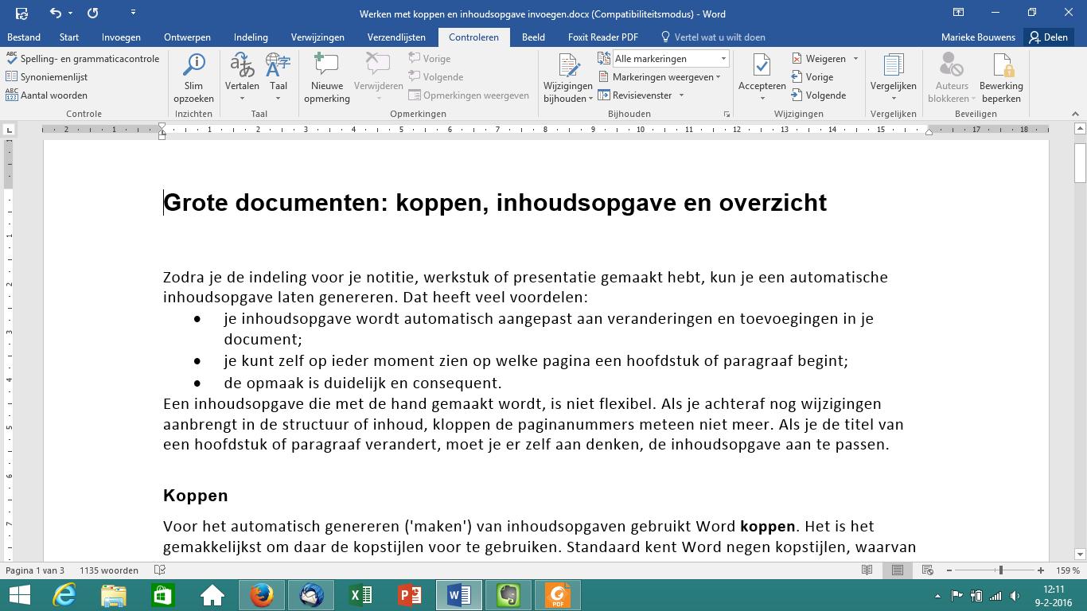Image resolution: width=1087 pixels, height=611 pixels.
Task: Open the Marieke Bouwens account menu
Action: coord(978,37)
